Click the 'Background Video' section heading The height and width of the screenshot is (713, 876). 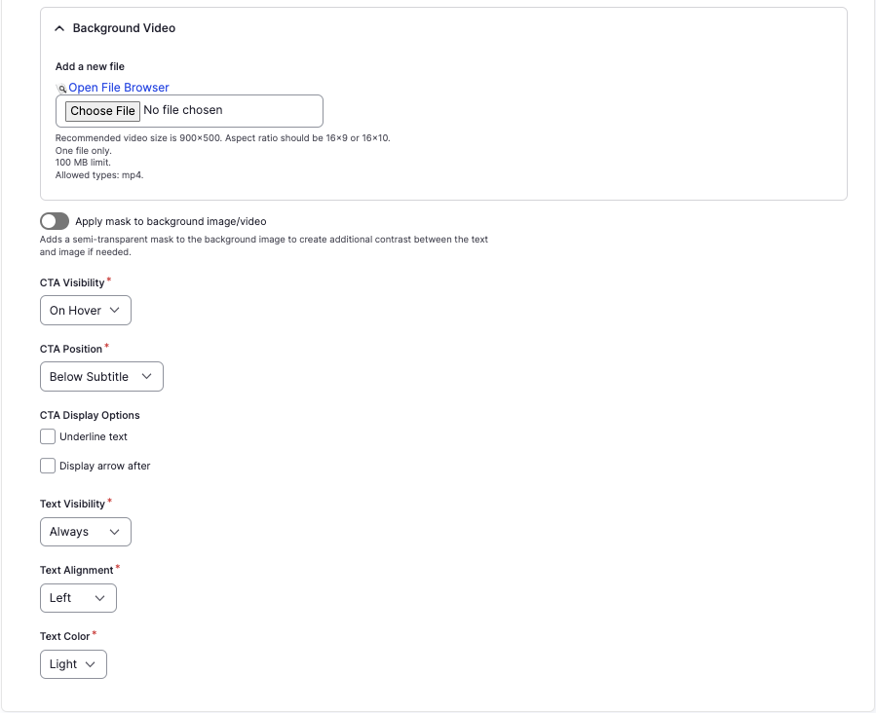[124, 28]
